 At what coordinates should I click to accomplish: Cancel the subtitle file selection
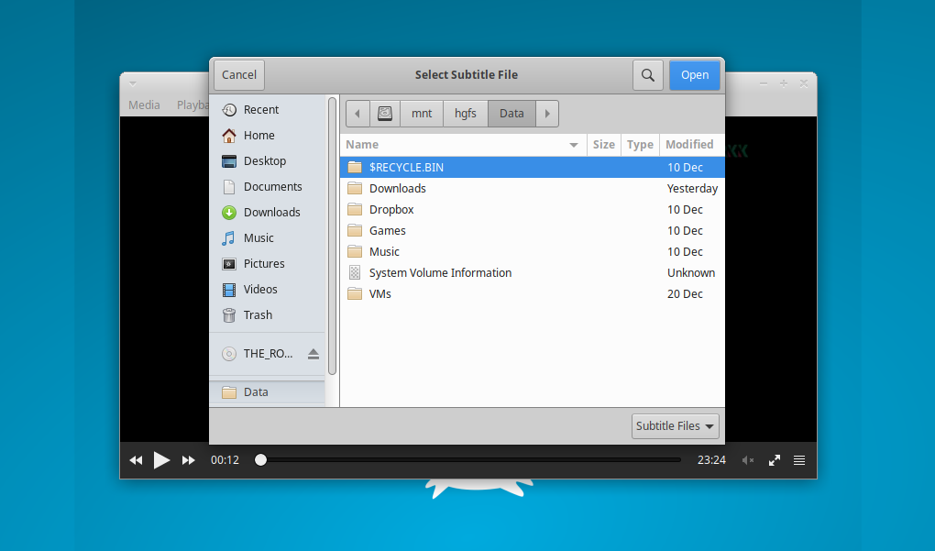click(238, 74)
